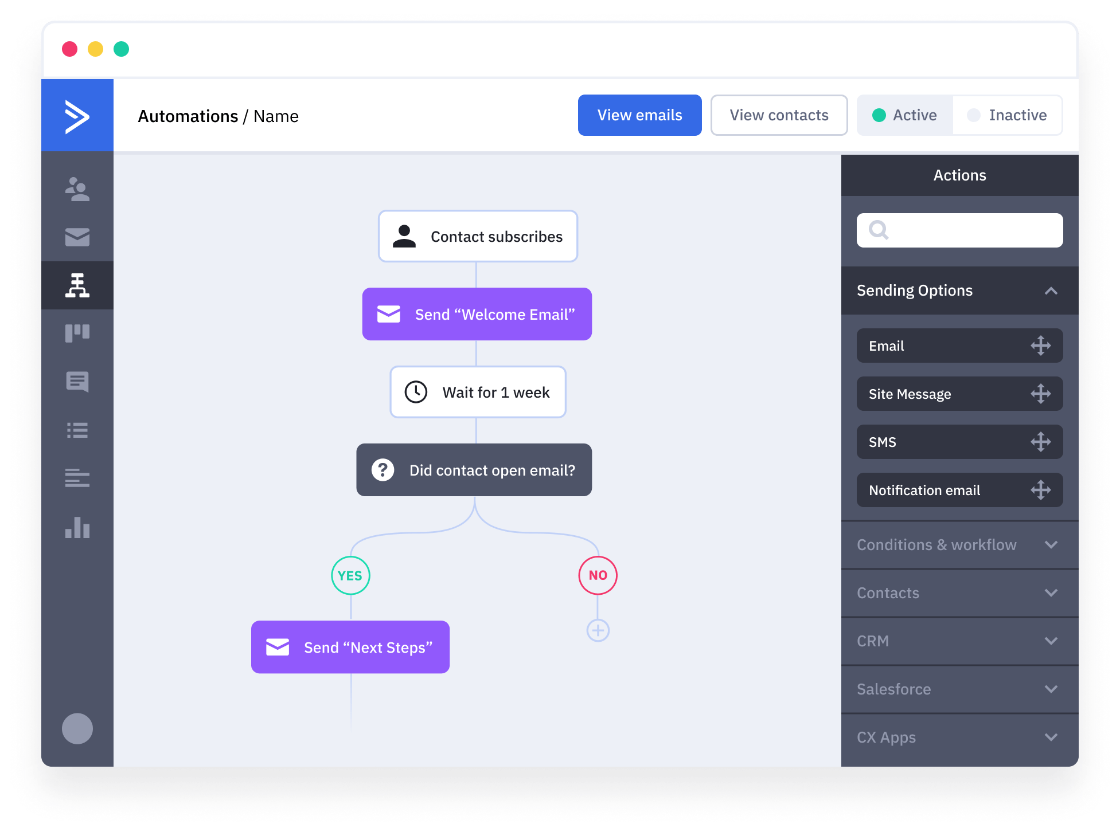Click the NO branch circle
The height and width of the screenshot is (832, 1120).
pyautogui.click(x=598, y=575)
